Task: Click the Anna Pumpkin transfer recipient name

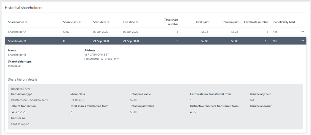Action: point(20,124)
